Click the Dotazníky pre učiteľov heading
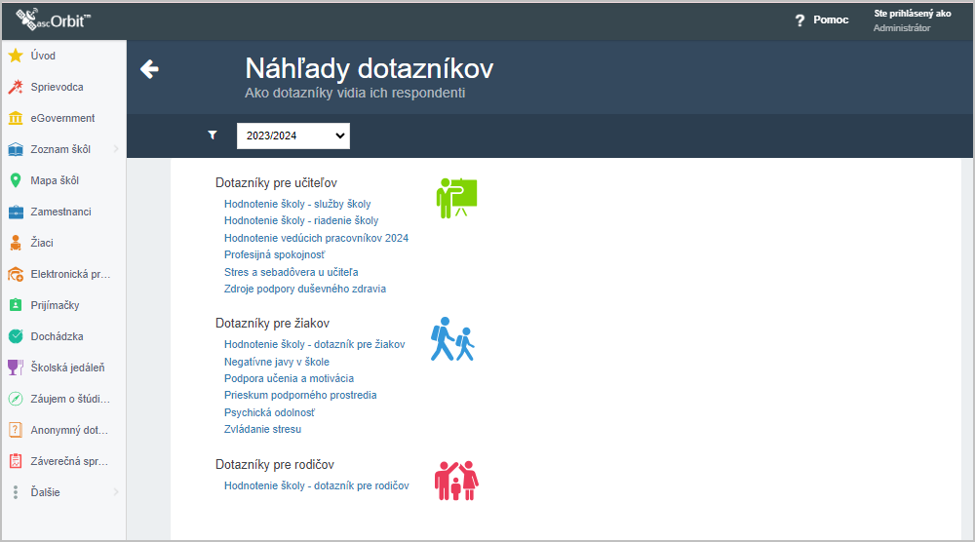Screen dimensions: 975x542 click(x=276, y=182)
